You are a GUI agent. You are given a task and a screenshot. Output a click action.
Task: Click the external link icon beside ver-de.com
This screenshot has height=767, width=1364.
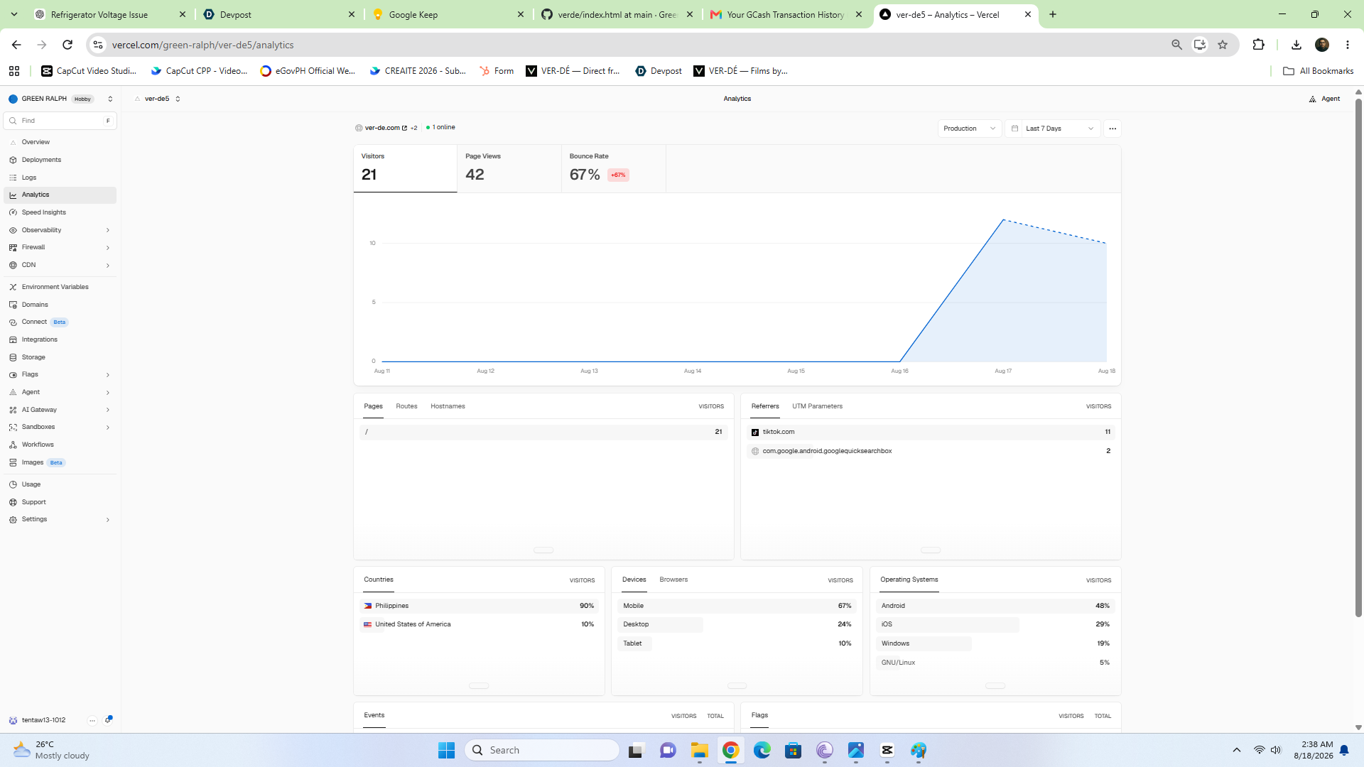(x=405, y=128)
